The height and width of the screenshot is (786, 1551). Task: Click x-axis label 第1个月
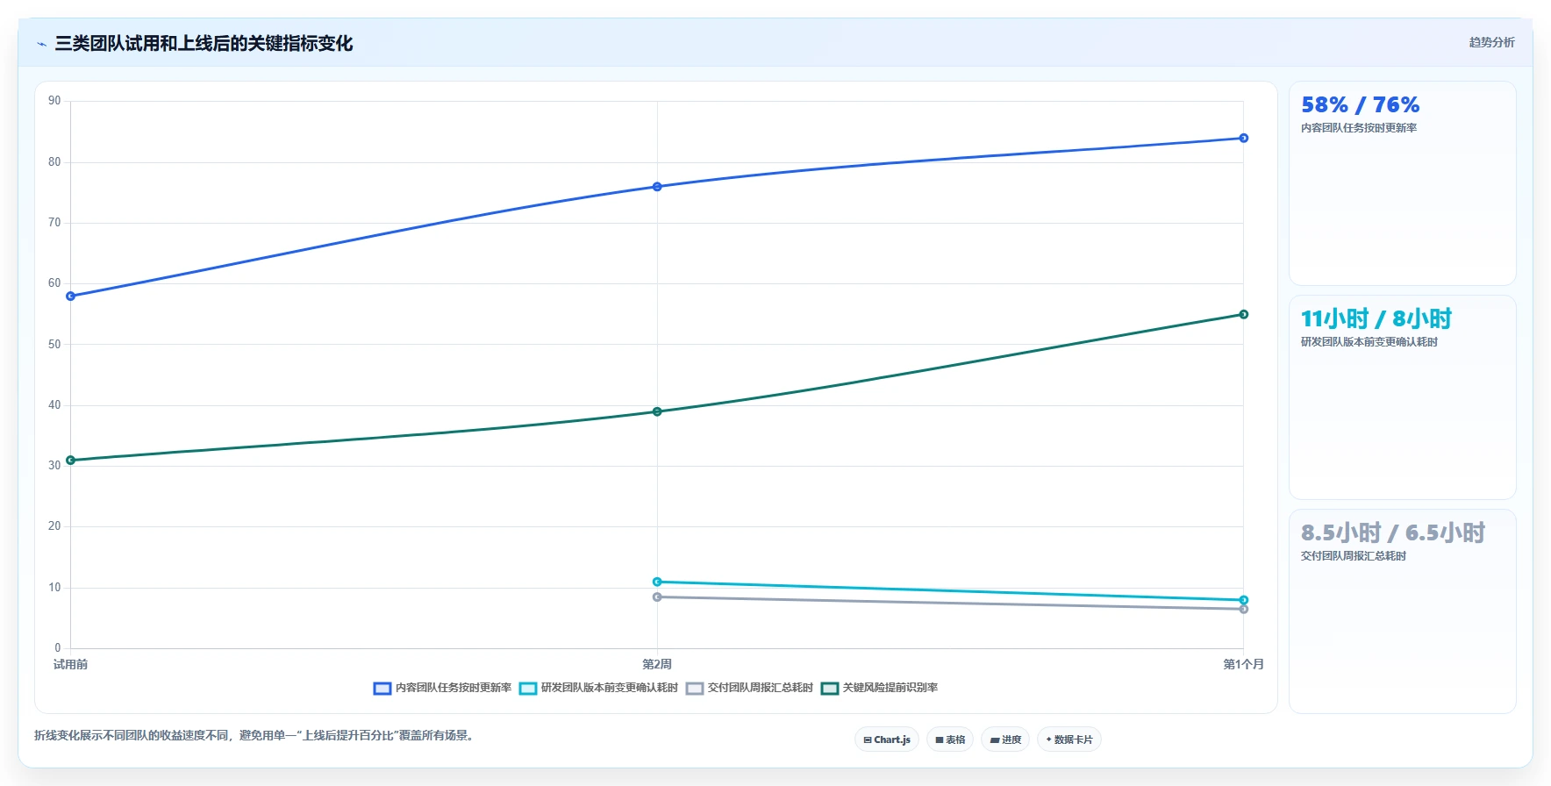1244,665
